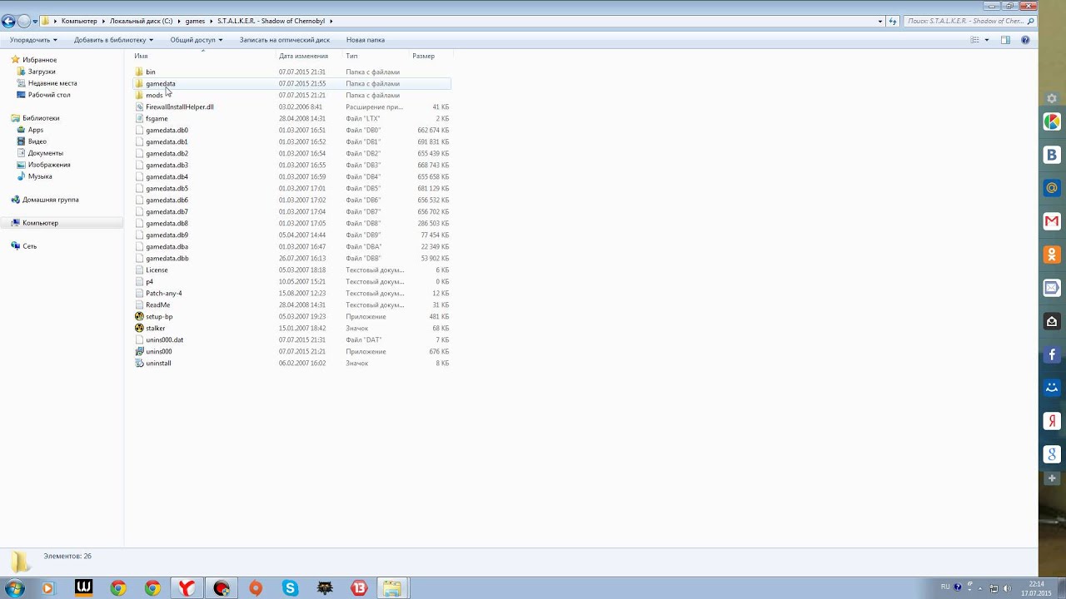
Task: Open the Google icon in right sidebar
Action: click(1052, 454)
